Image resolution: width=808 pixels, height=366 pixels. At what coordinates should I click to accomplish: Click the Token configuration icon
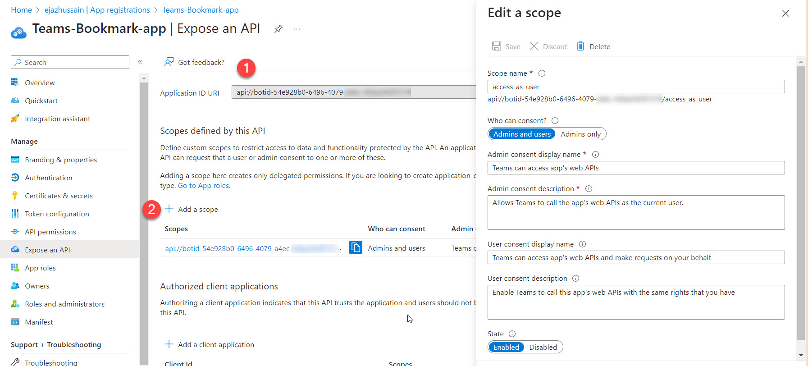[15, 213]
